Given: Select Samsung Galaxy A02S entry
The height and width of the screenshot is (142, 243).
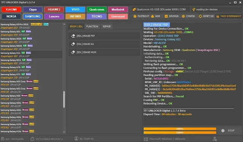Looking at the screenshot, I should (31, 40).
